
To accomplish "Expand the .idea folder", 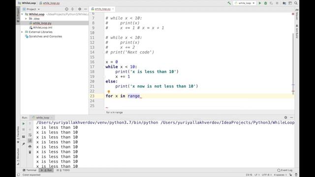I will [26, 19].
